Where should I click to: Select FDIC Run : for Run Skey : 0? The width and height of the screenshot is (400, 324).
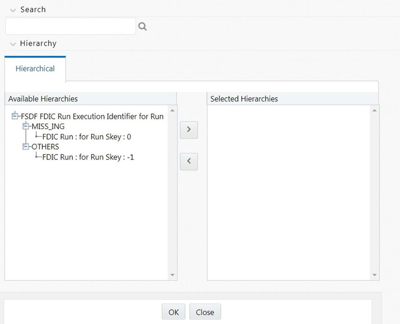[x=86, y=137]
